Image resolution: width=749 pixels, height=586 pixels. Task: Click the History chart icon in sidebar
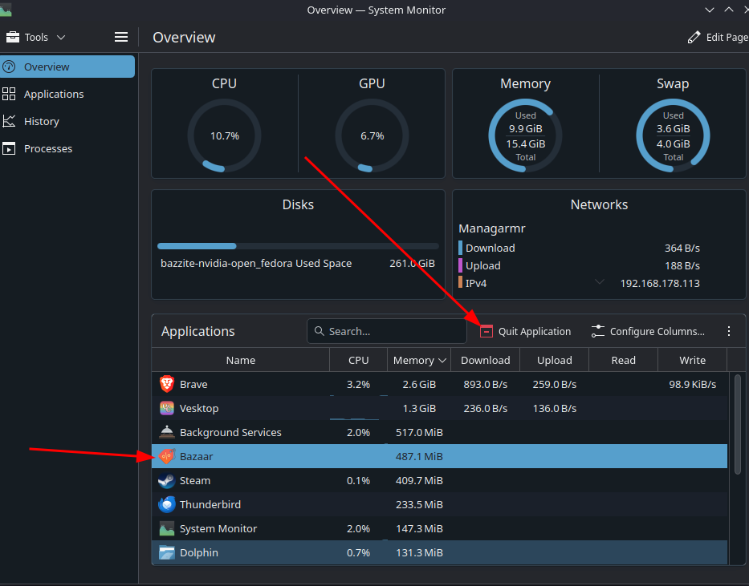(9, 121)
